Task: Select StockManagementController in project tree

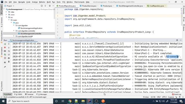Action: pyautogui.click(x=31, y=34)
